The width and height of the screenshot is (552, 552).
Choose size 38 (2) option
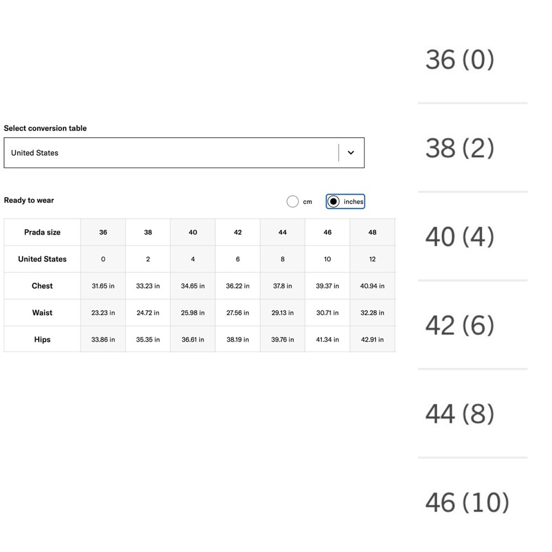[x=460, y=148]
